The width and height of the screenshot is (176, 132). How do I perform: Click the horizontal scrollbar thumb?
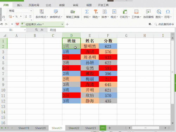(145, 128)
